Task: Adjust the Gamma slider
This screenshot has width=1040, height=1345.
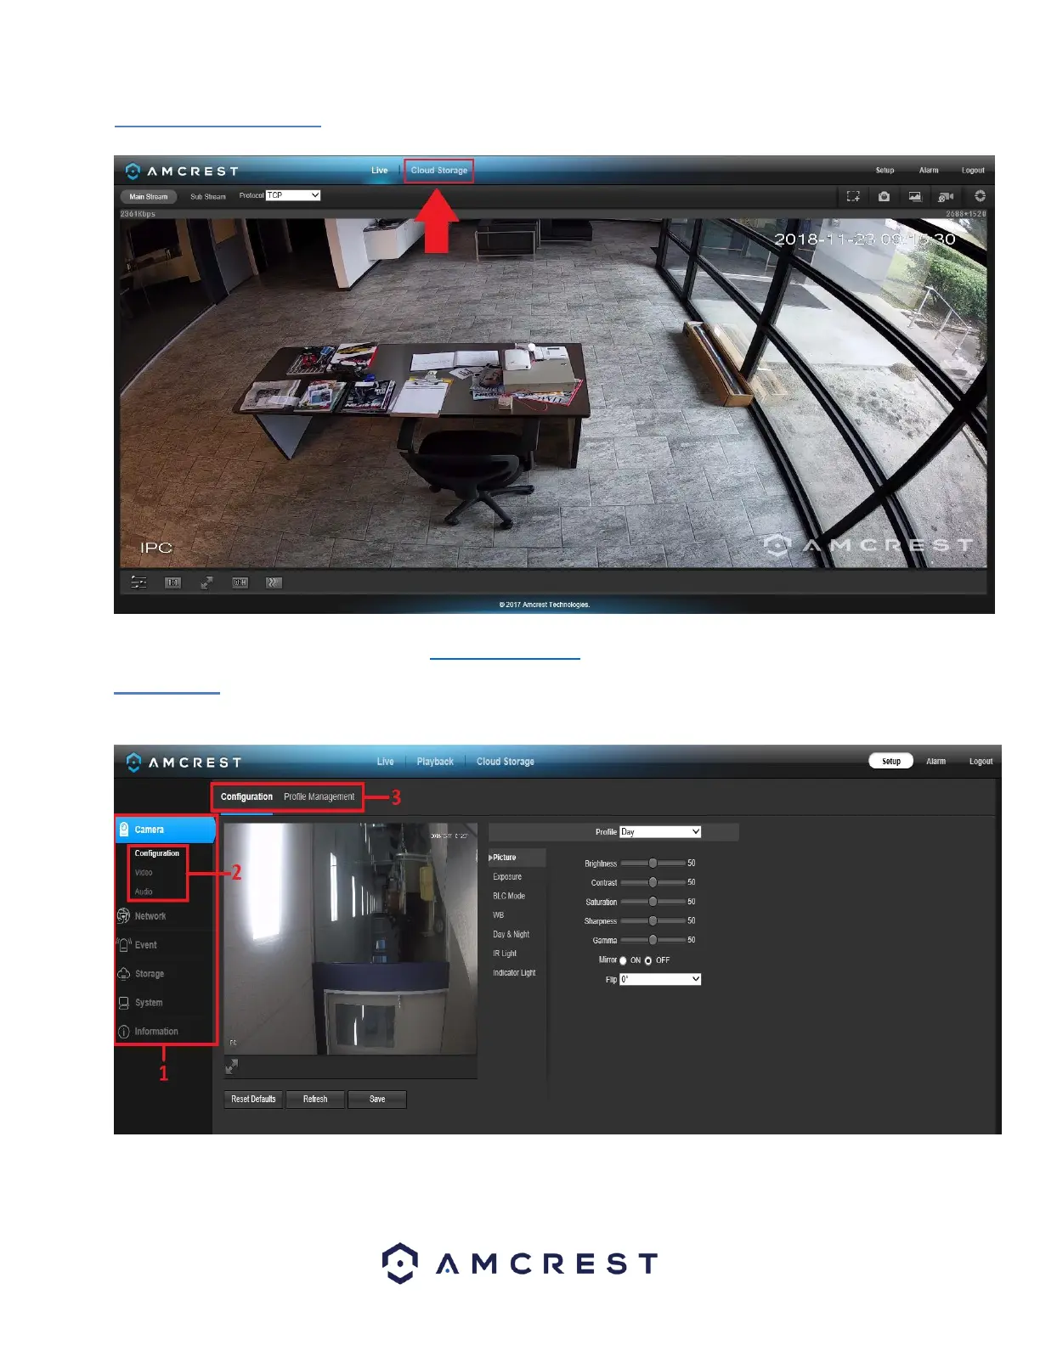Action: coord(653,940)
